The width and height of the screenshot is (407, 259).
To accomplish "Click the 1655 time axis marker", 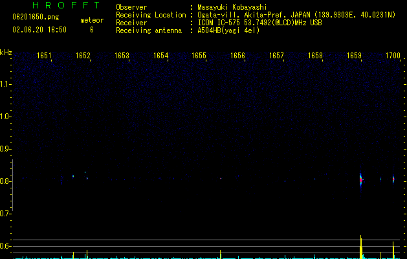I will click(x=199, y=56).
